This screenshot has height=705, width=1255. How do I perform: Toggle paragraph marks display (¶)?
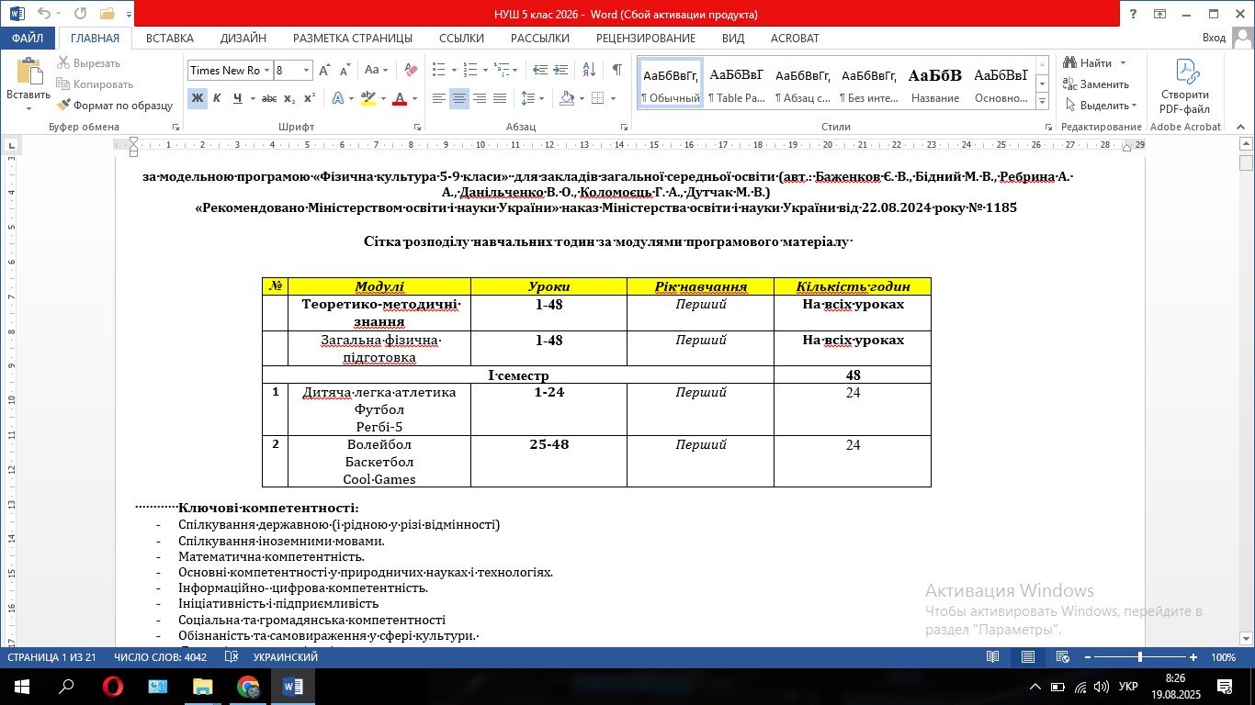point(616,71)
